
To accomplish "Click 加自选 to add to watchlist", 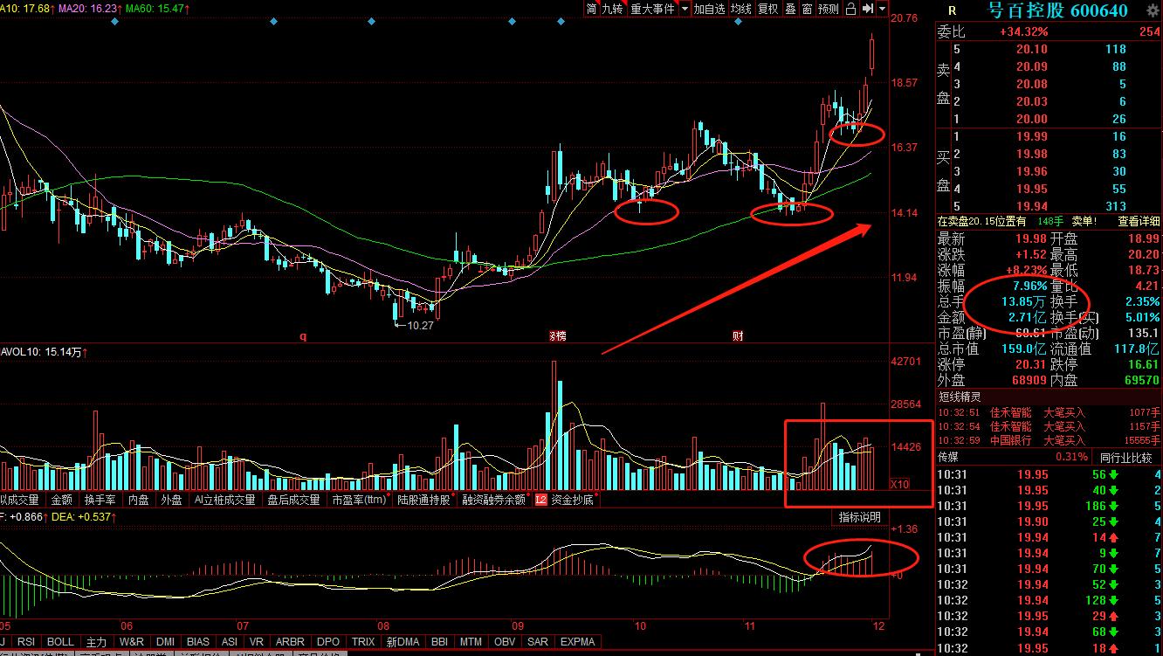I will [710, 9].
